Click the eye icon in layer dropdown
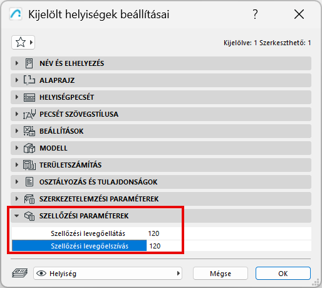 click(x=41, y=274)
